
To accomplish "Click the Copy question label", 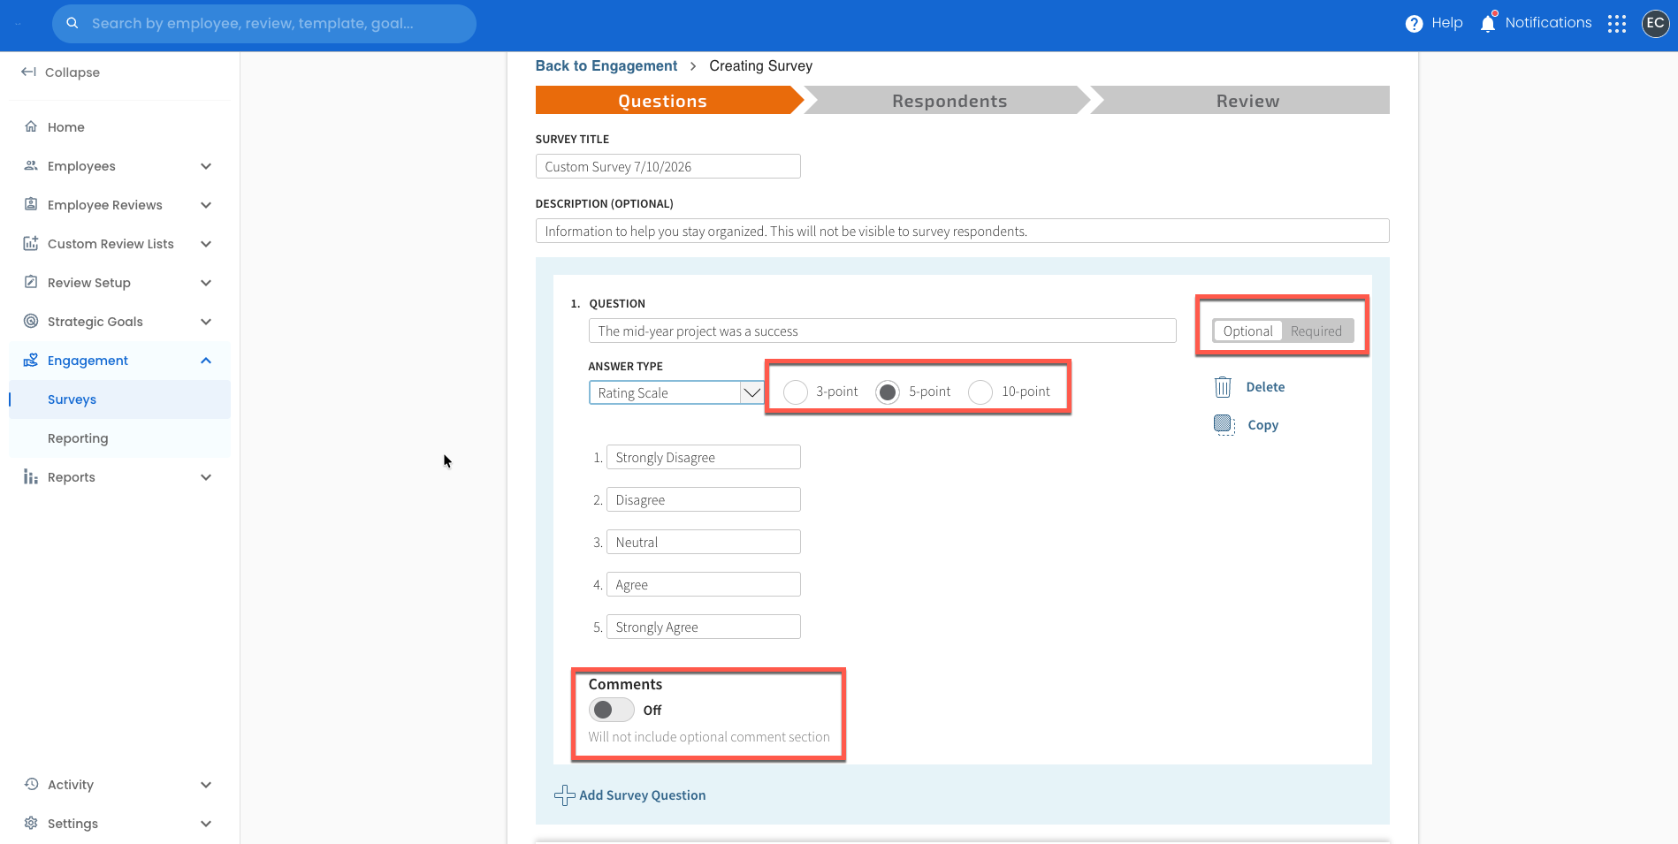I will (1262, 425).
